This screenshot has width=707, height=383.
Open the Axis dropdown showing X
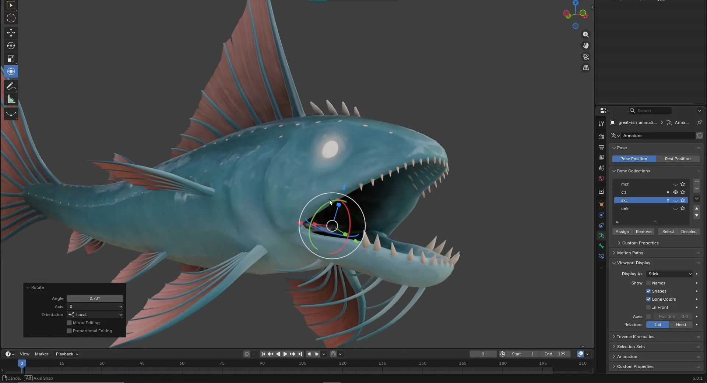[95, 307]
